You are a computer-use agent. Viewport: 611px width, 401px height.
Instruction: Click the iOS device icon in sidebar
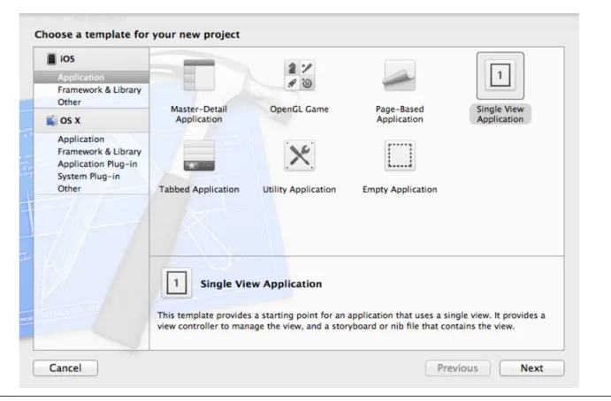51,59
